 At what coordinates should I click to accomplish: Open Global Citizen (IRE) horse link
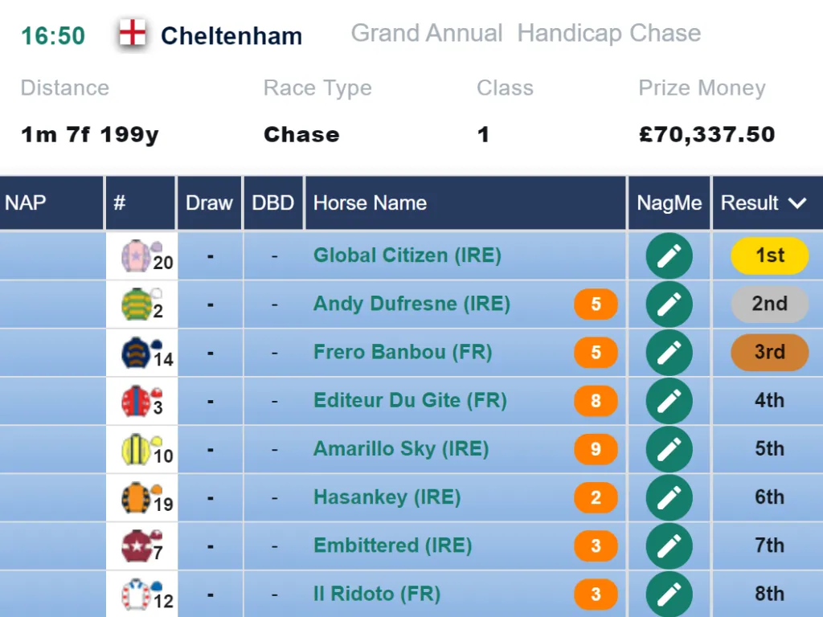[407, 255]
